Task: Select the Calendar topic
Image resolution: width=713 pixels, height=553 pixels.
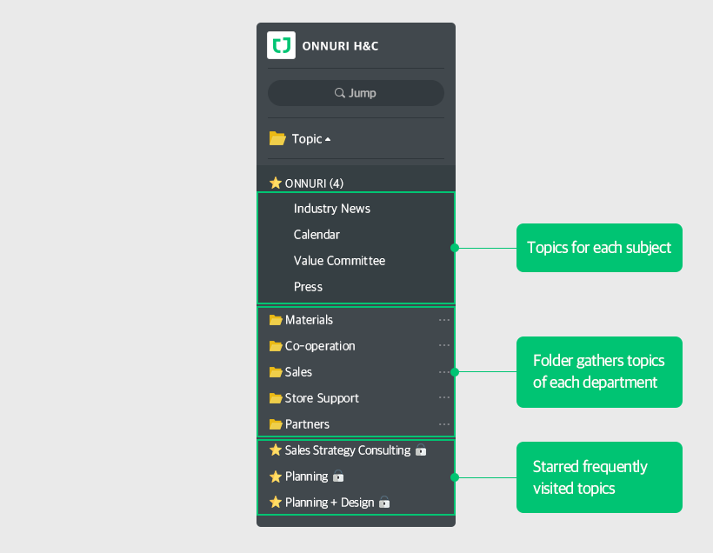Action: click(x=317, y=235)
